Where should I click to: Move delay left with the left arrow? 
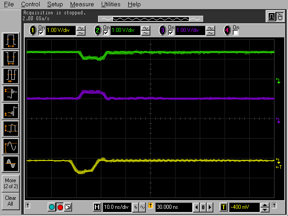[x=196, y=207]
